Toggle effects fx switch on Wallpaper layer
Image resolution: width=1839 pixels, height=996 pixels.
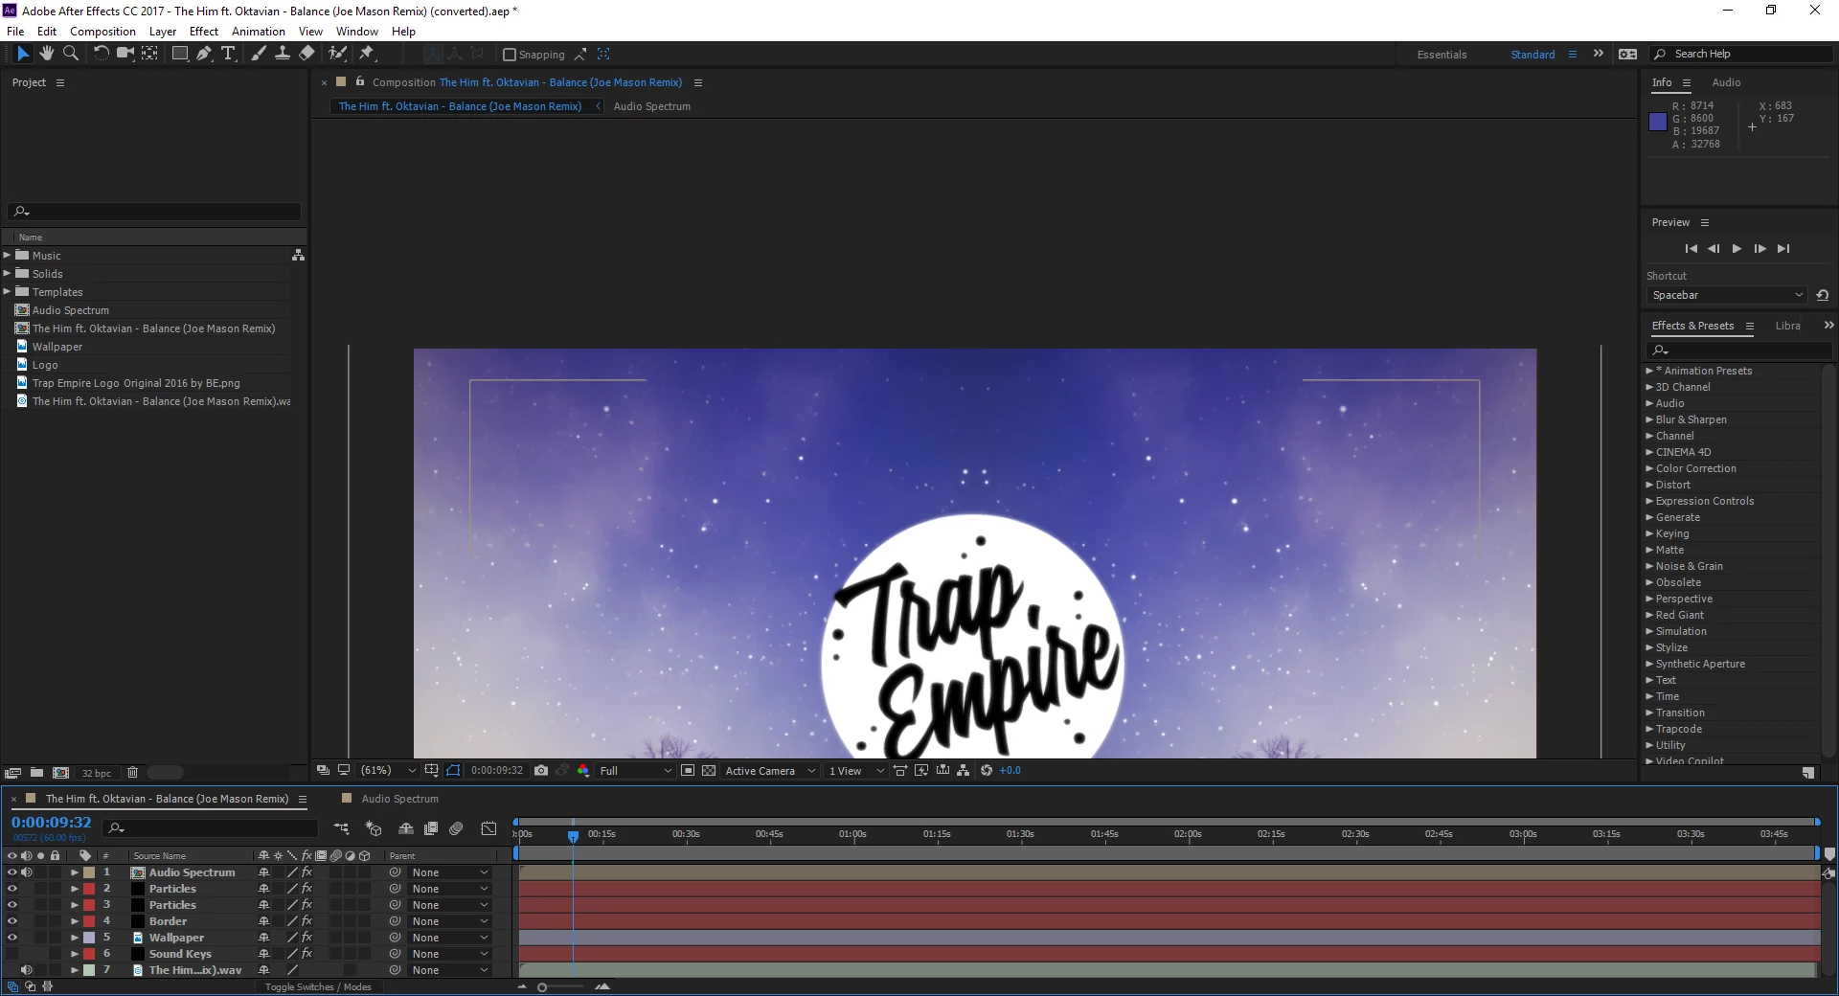tap(306, 938)
